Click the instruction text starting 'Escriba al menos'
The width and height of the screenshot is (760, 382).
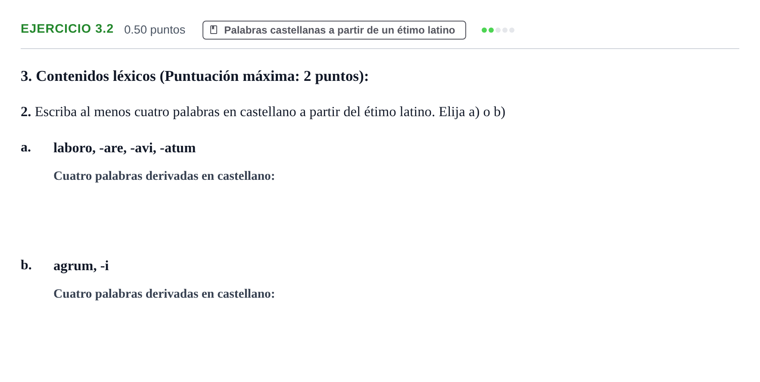(270, 112)
